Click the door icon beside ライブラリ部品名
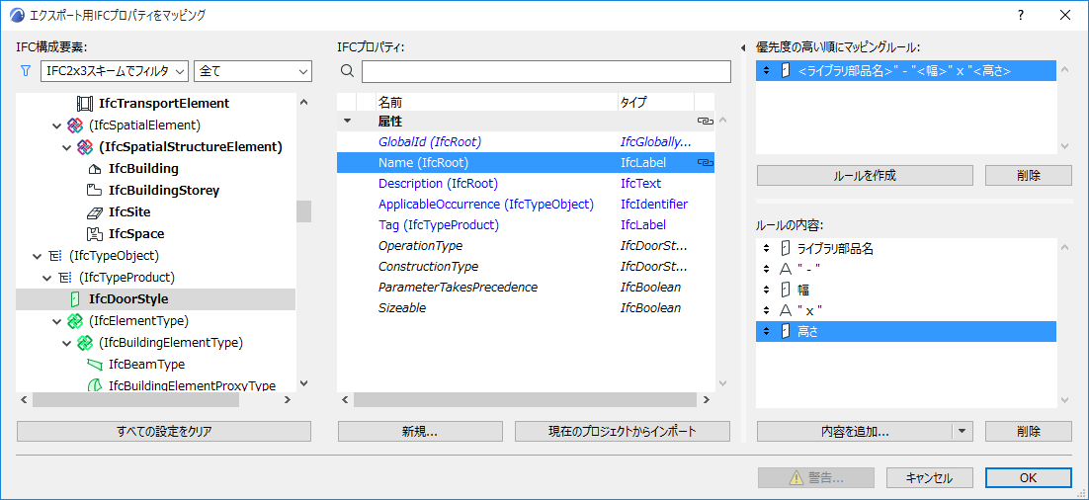 point(786,249)
